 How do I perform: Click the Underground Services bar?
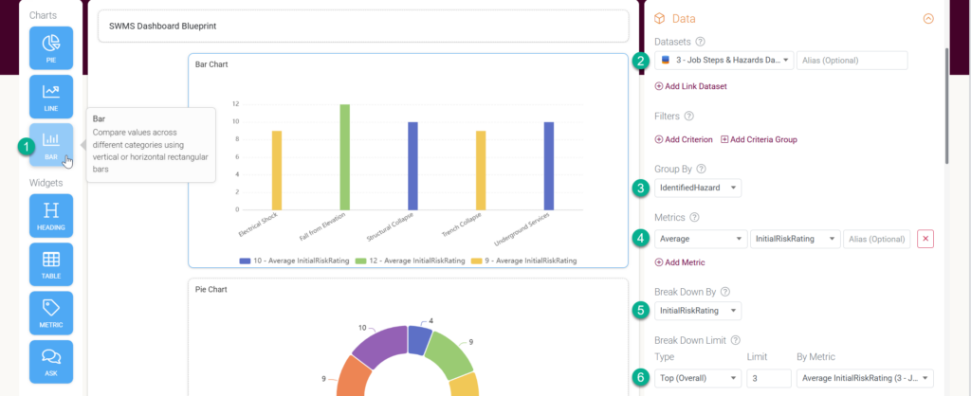(x=549, y=166)
